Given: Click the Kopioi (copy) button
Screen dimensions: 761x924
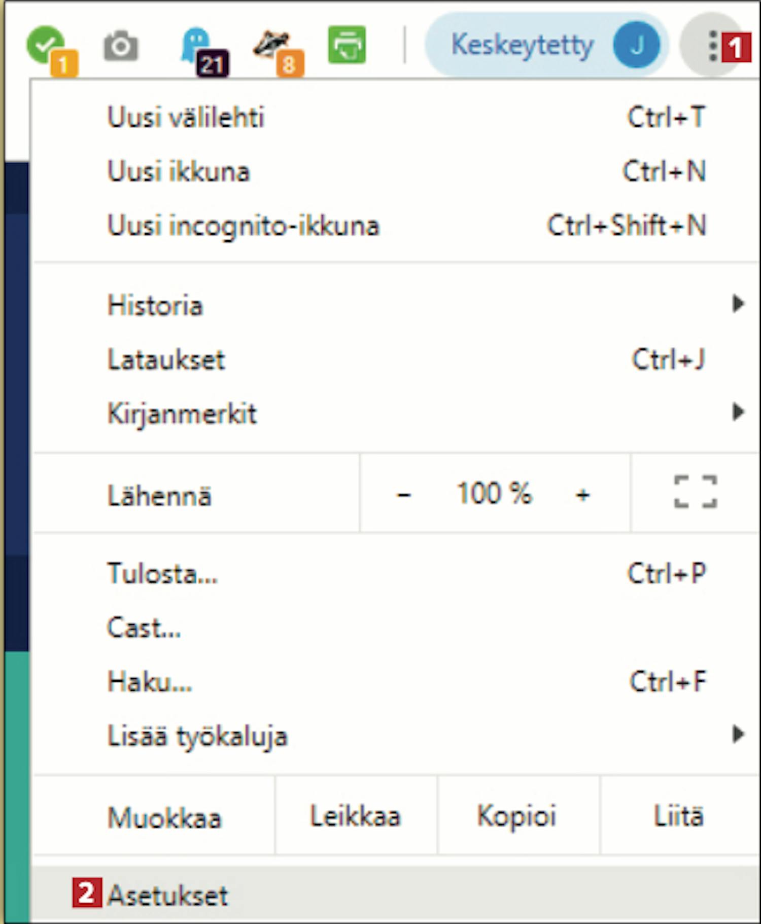Looking at the screenshot, I should (x=517, y=816).
